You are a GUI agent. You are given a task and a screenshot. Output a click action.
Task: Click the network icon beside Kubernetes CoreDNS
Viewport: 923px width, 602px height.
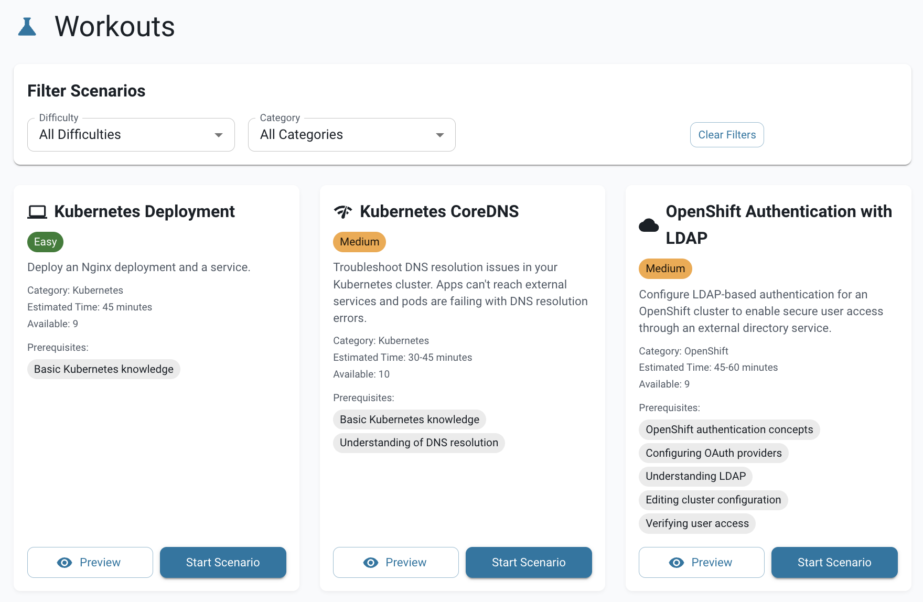343,212
